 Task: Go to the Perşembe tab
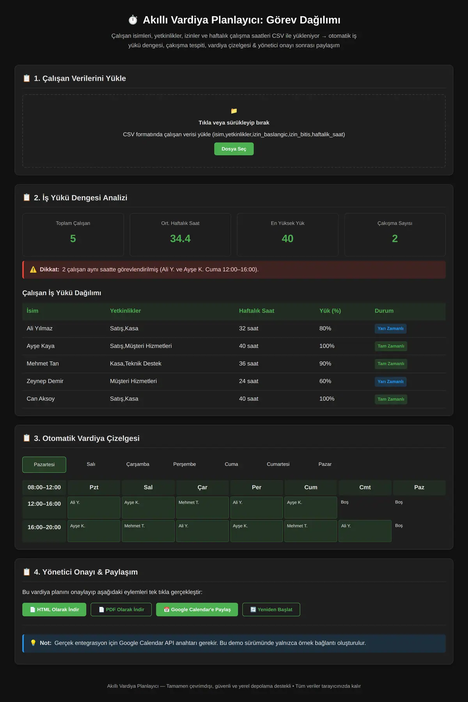pos(184,464)
